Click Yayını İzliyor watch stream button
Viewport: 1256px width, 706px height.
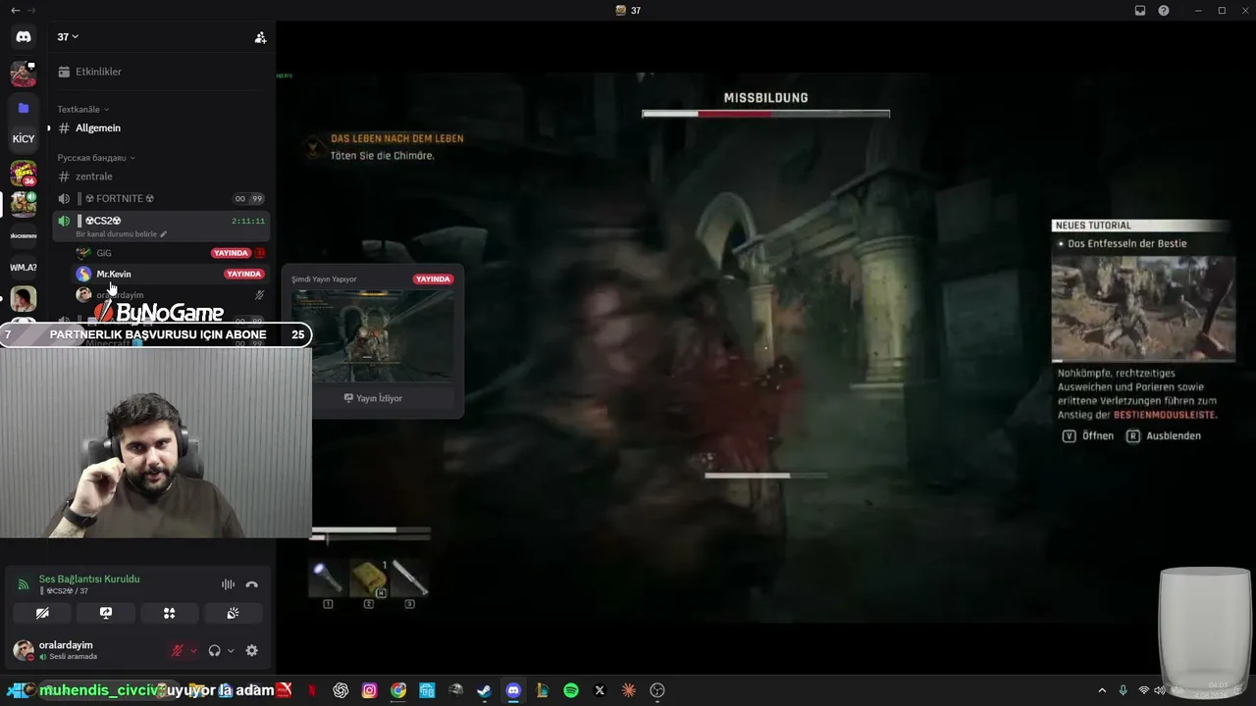373,398
